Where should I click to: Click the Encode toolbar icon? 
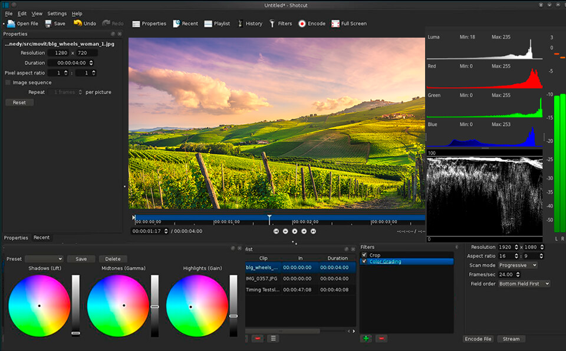point(312,24)
